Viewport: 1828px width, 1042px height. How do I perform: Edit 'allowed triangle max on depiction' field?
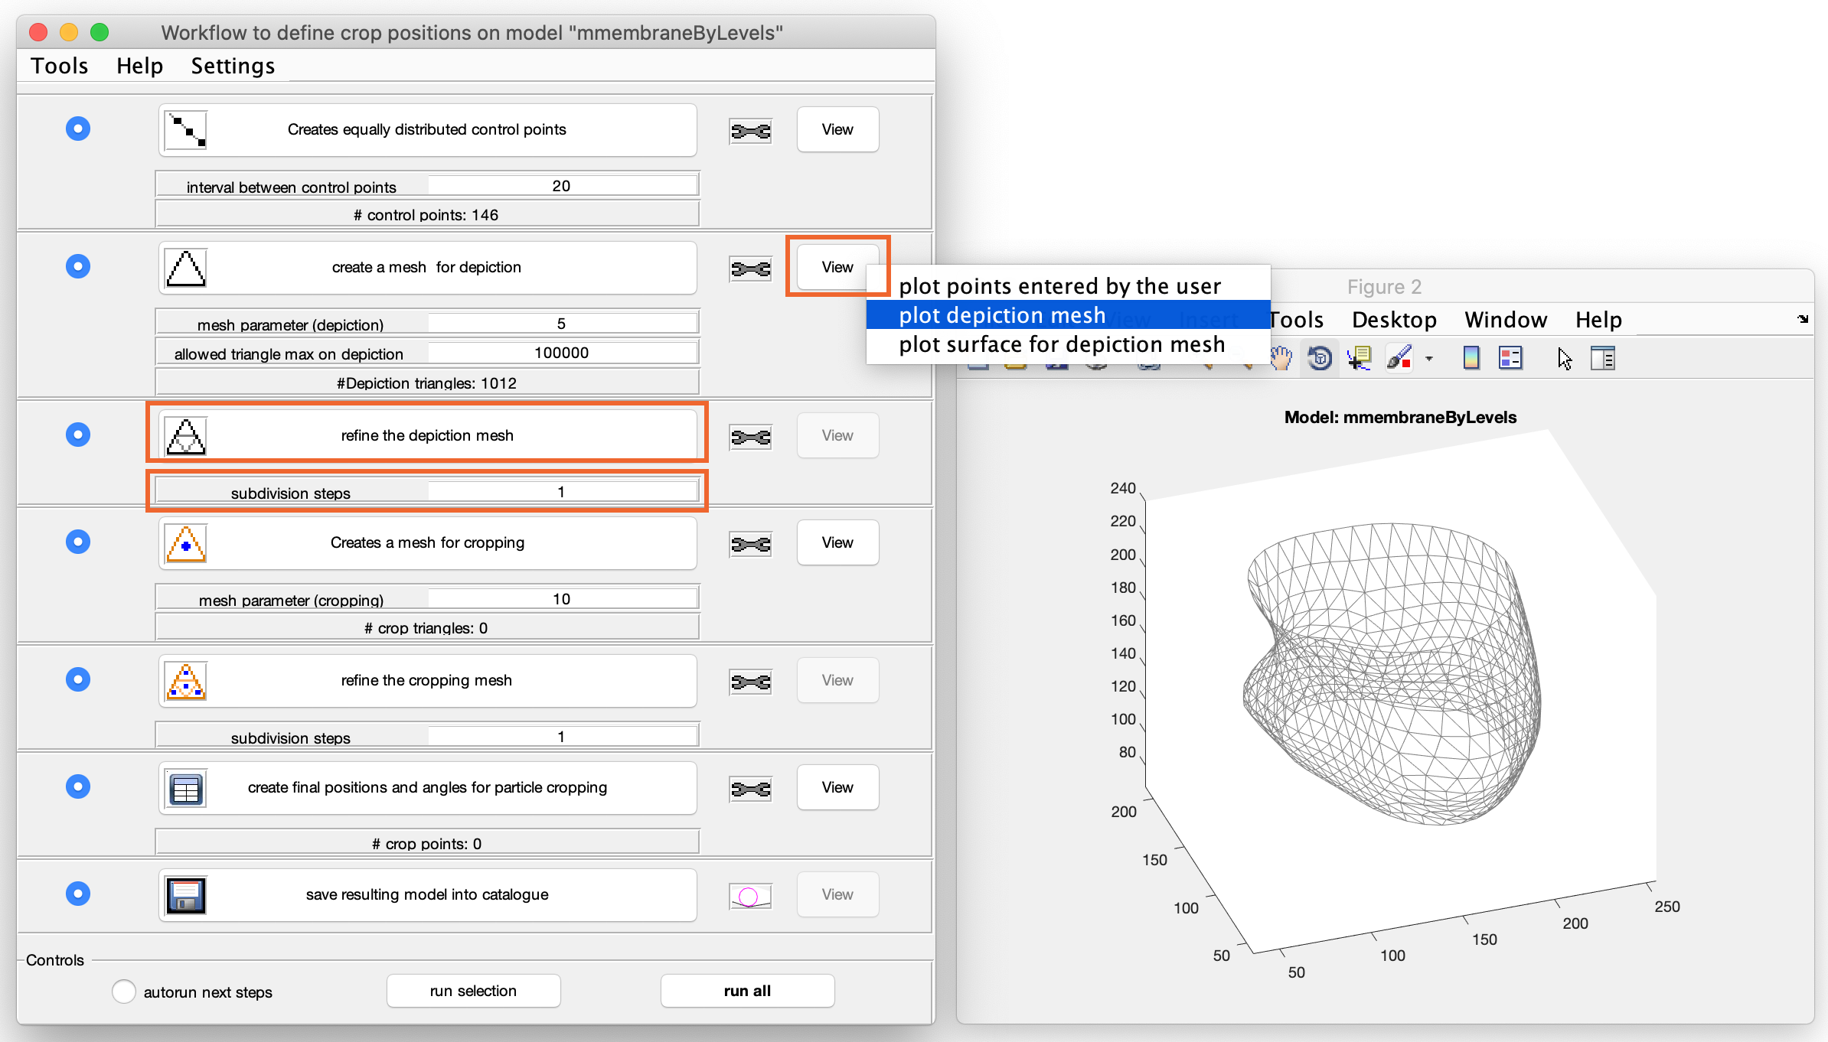click(x=562, y=353)
